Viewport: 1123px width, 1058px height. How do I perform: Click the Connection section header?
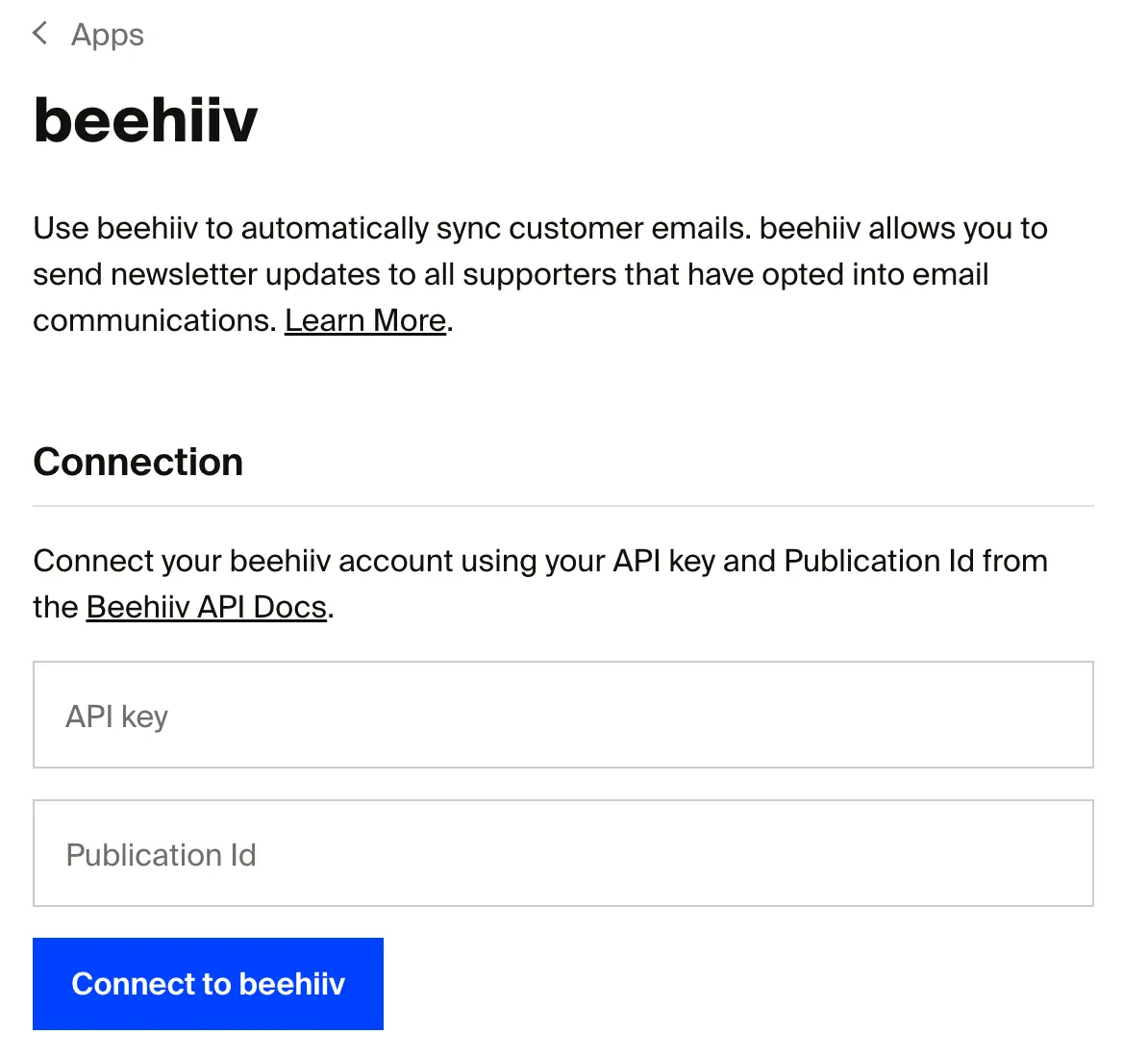pyautogui.click(x=137, y=461)
